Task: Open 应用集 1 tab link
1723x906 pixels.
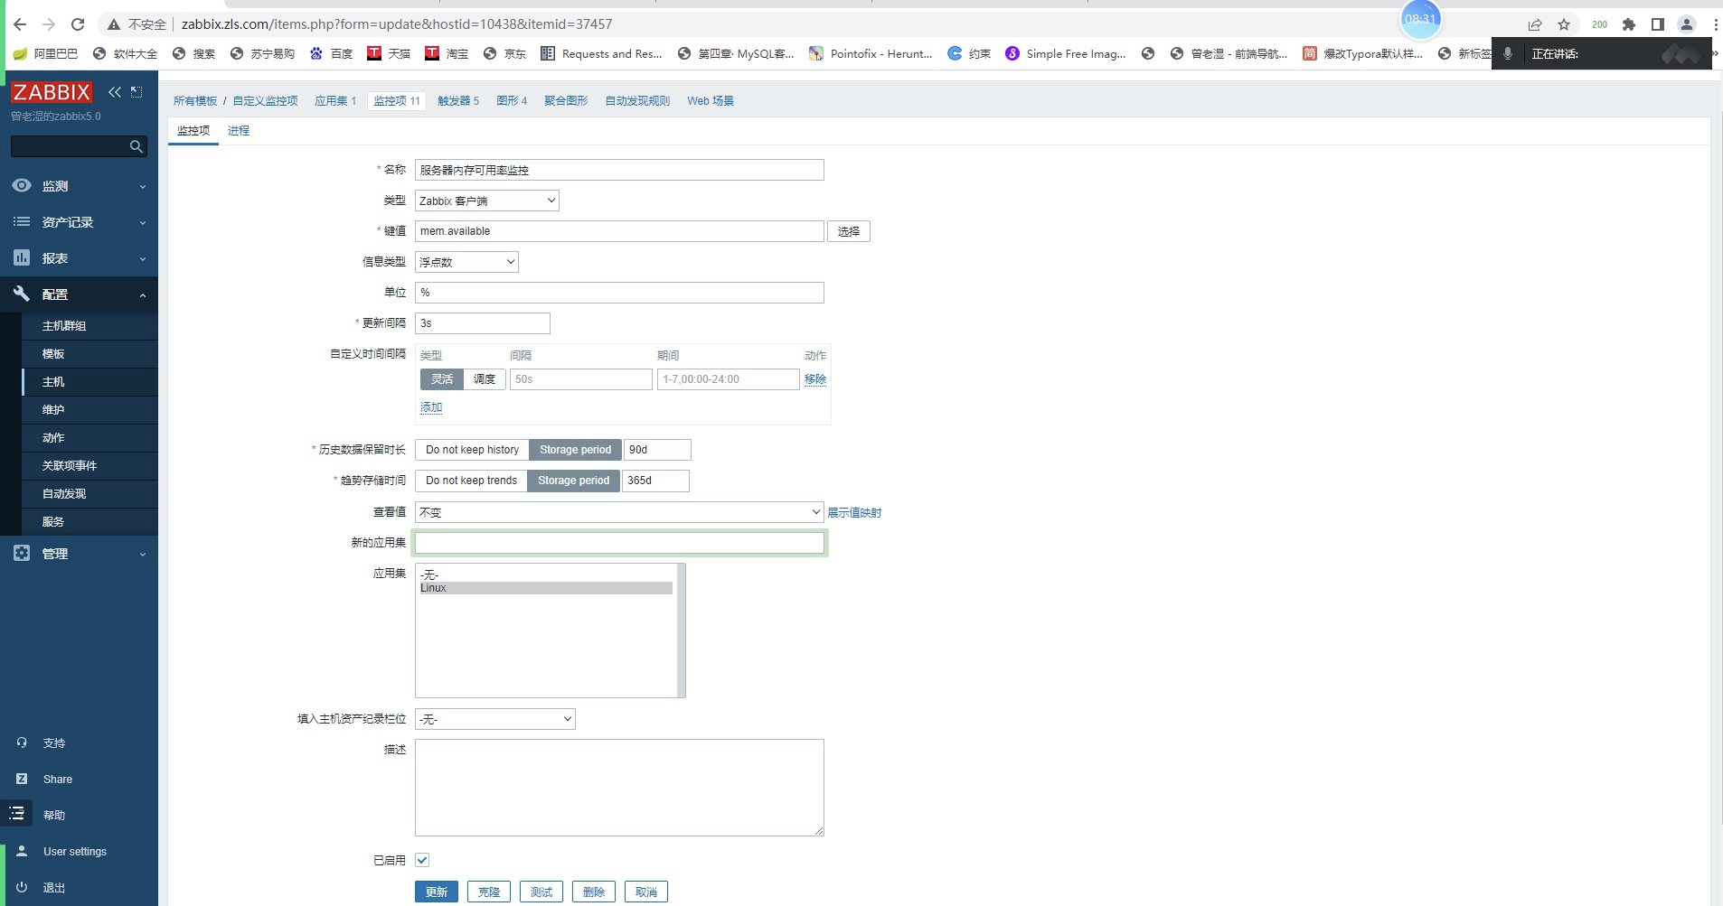Action: coord(335,101)
